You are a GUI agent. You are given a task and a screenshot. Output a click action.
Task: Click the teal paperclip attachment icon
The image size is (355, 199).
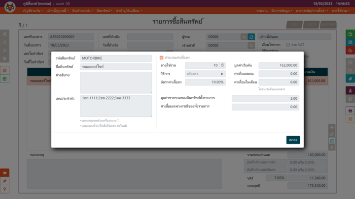(x=350, y=79)
